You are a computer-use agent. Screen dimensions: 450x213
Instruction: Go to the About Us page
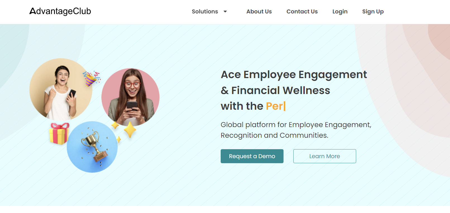(x=259, y=11)
